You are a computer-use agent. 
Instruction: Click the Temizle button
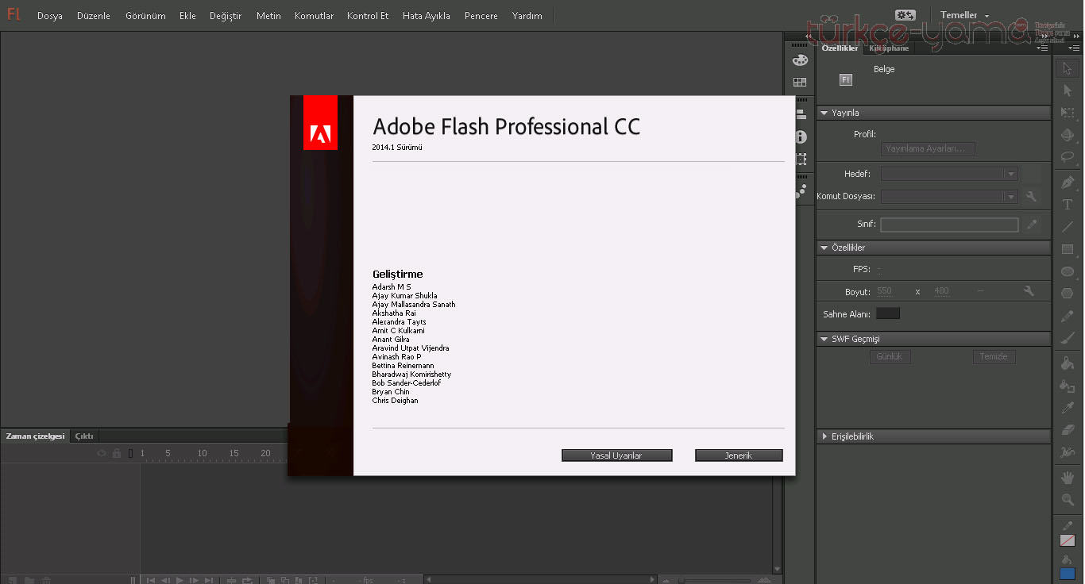click(994, 356)
